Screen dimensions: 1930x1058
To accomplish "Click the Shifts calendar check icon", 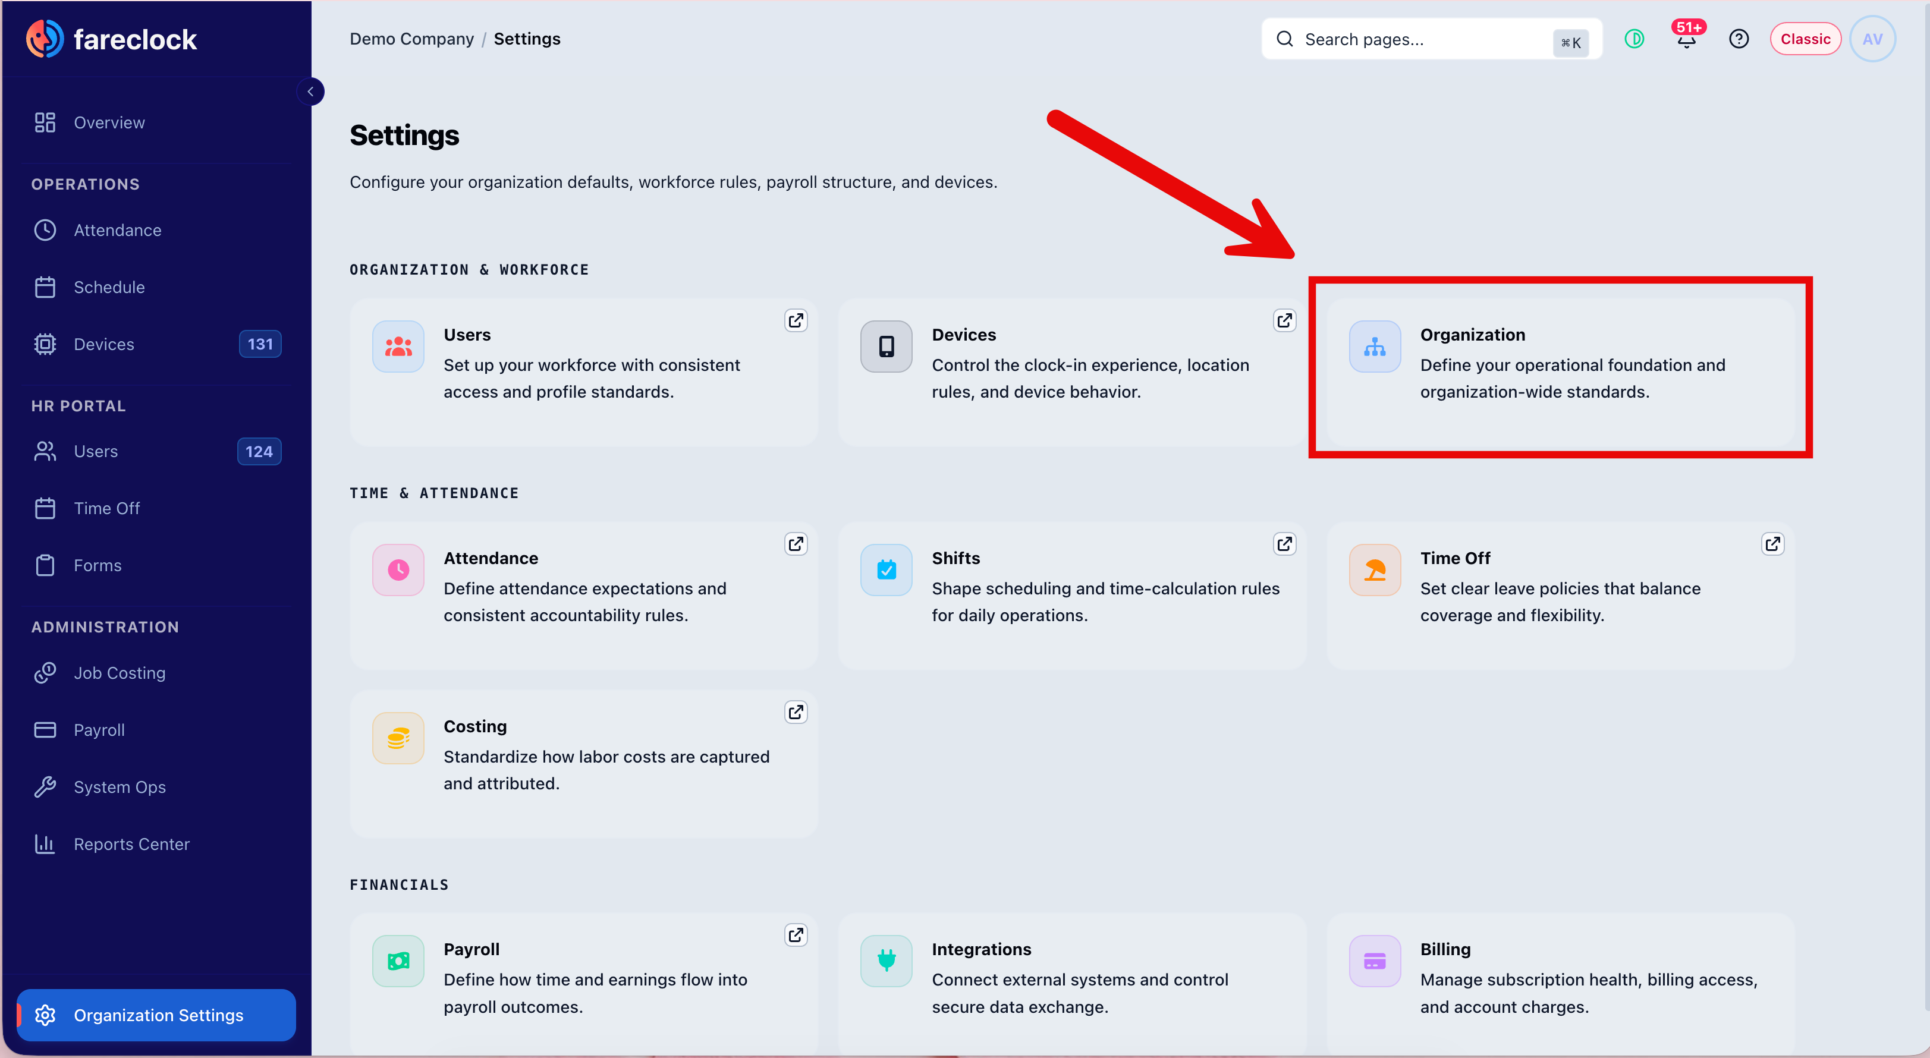I will (887, 570).
